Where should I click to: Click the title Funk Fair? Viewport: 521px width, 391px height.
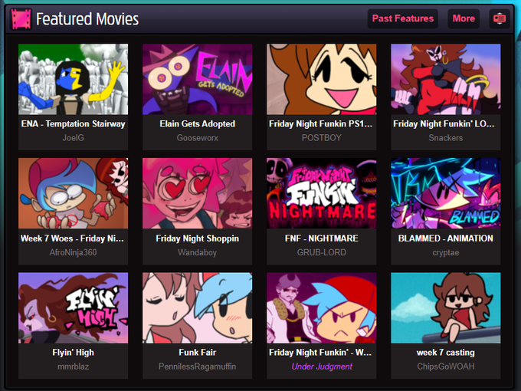[x=198, y=353]
